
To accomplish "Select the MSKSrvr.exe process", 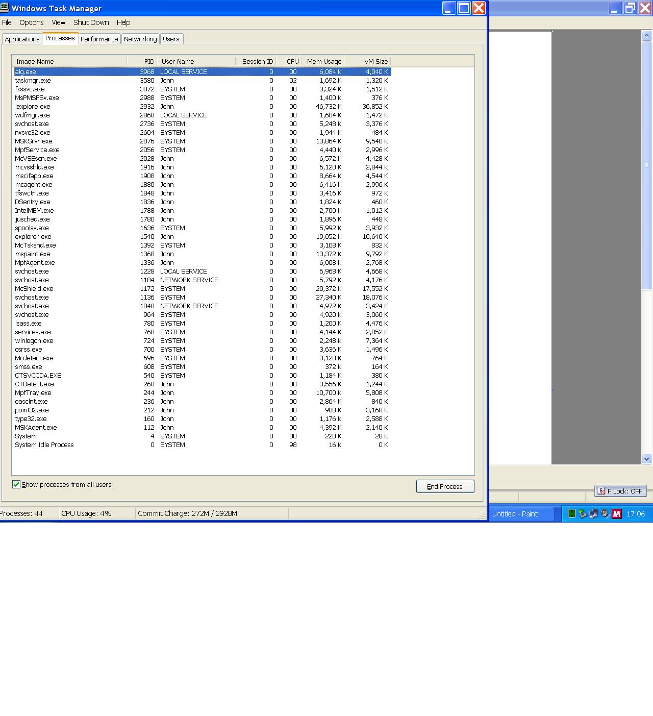I will 203,141.
